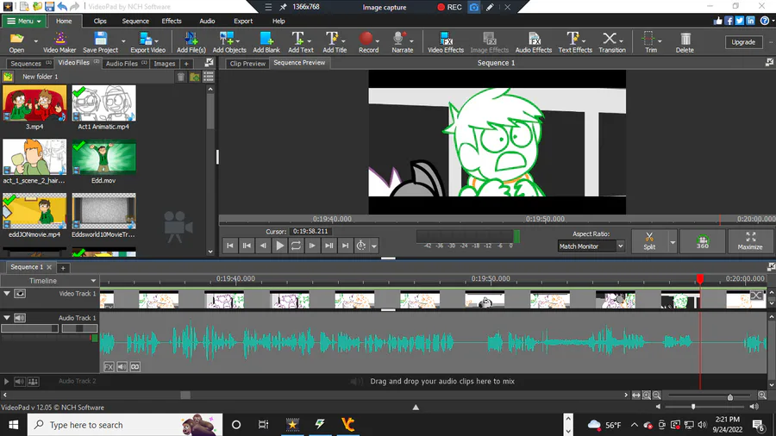Screen dimensions: 776x436
Task: Close the Sequence 1 tab
Action: coord(49,267)
